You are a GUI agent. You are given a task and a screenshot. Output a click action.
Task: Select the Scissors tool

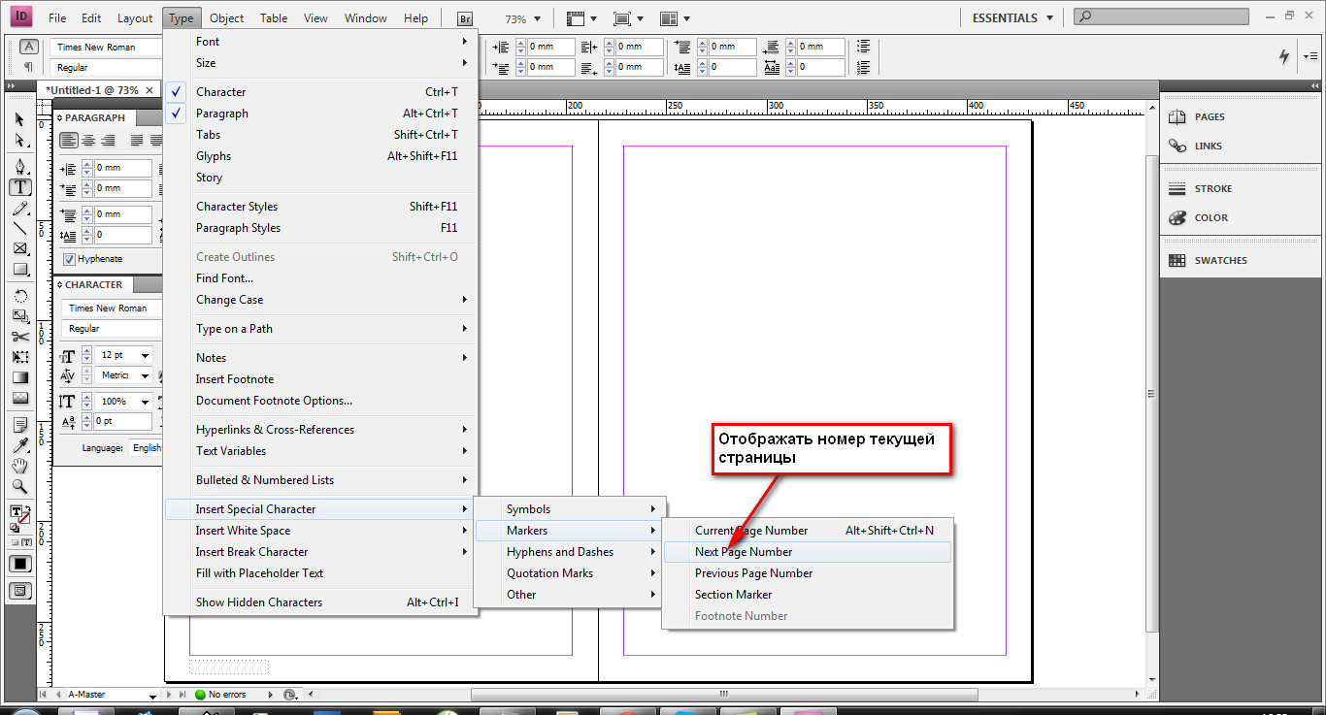[20, 337]
